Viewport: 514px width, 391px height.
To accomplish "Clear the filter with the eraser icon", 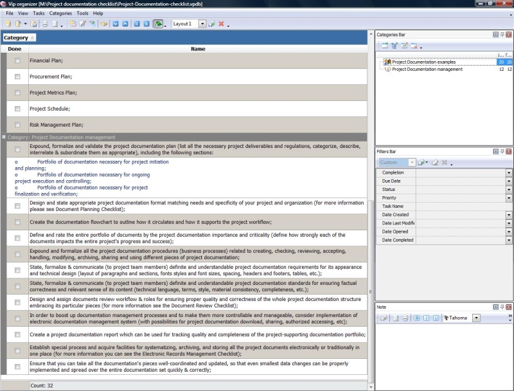I will pos(434,161).
